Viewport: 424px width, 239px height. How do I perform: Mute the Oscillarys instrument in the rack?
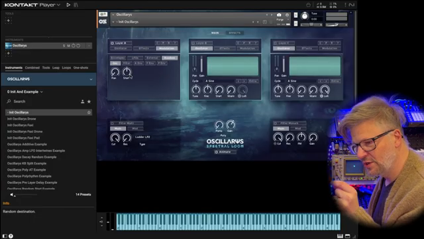(x=69, y=46)
